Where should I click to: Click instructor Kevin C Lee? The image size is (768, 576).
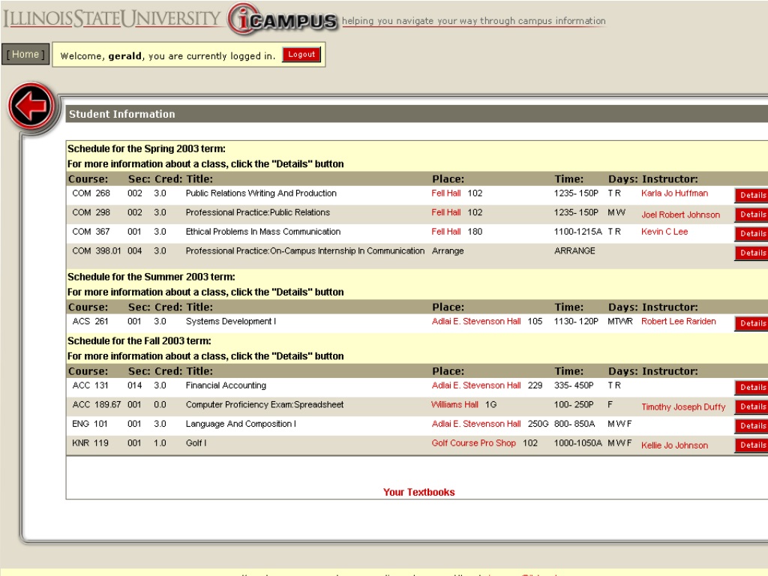(x=664, y=231)
